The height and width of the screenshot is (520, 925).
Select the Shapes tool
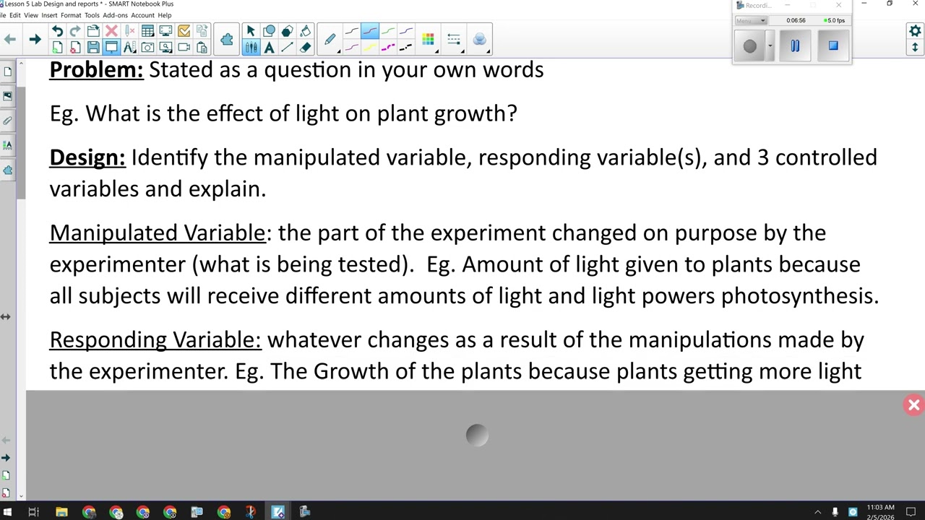(269, 31)
